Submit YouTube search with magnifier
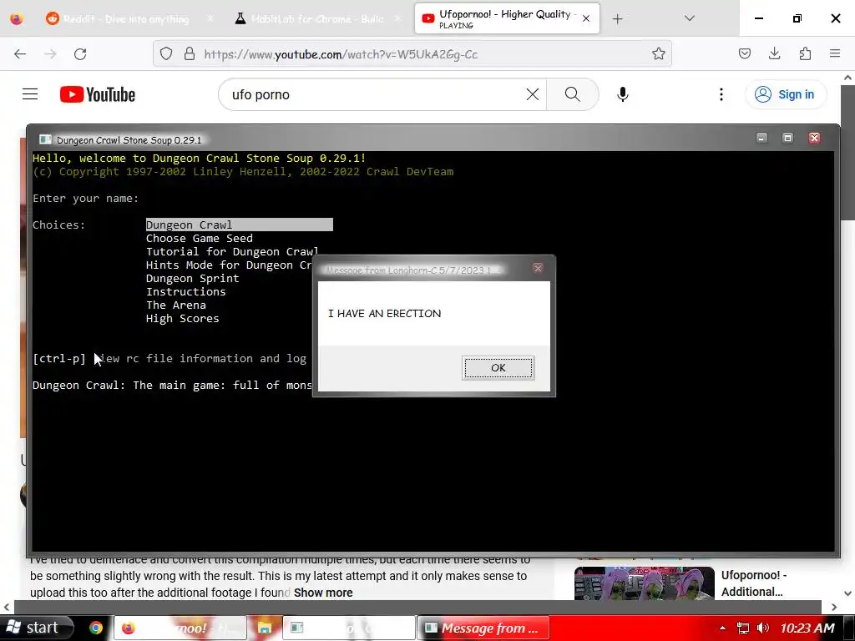The width and height of the screenshot is (855, 641). pos(572,94)
